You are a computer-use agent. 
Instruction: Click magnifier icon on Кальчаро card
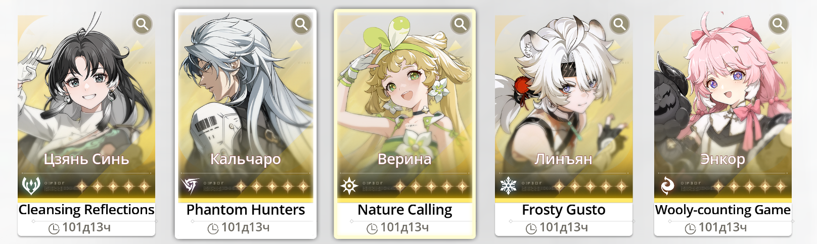[x=301, y=24]
